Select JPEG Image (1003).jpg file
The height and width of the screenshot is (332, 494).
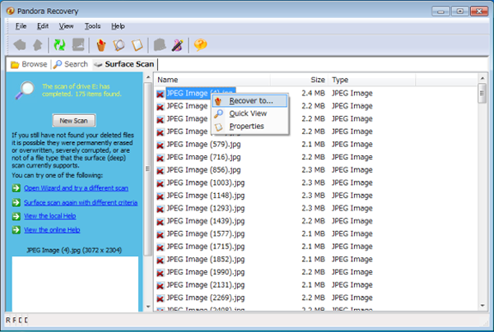[x=205, y=183]
